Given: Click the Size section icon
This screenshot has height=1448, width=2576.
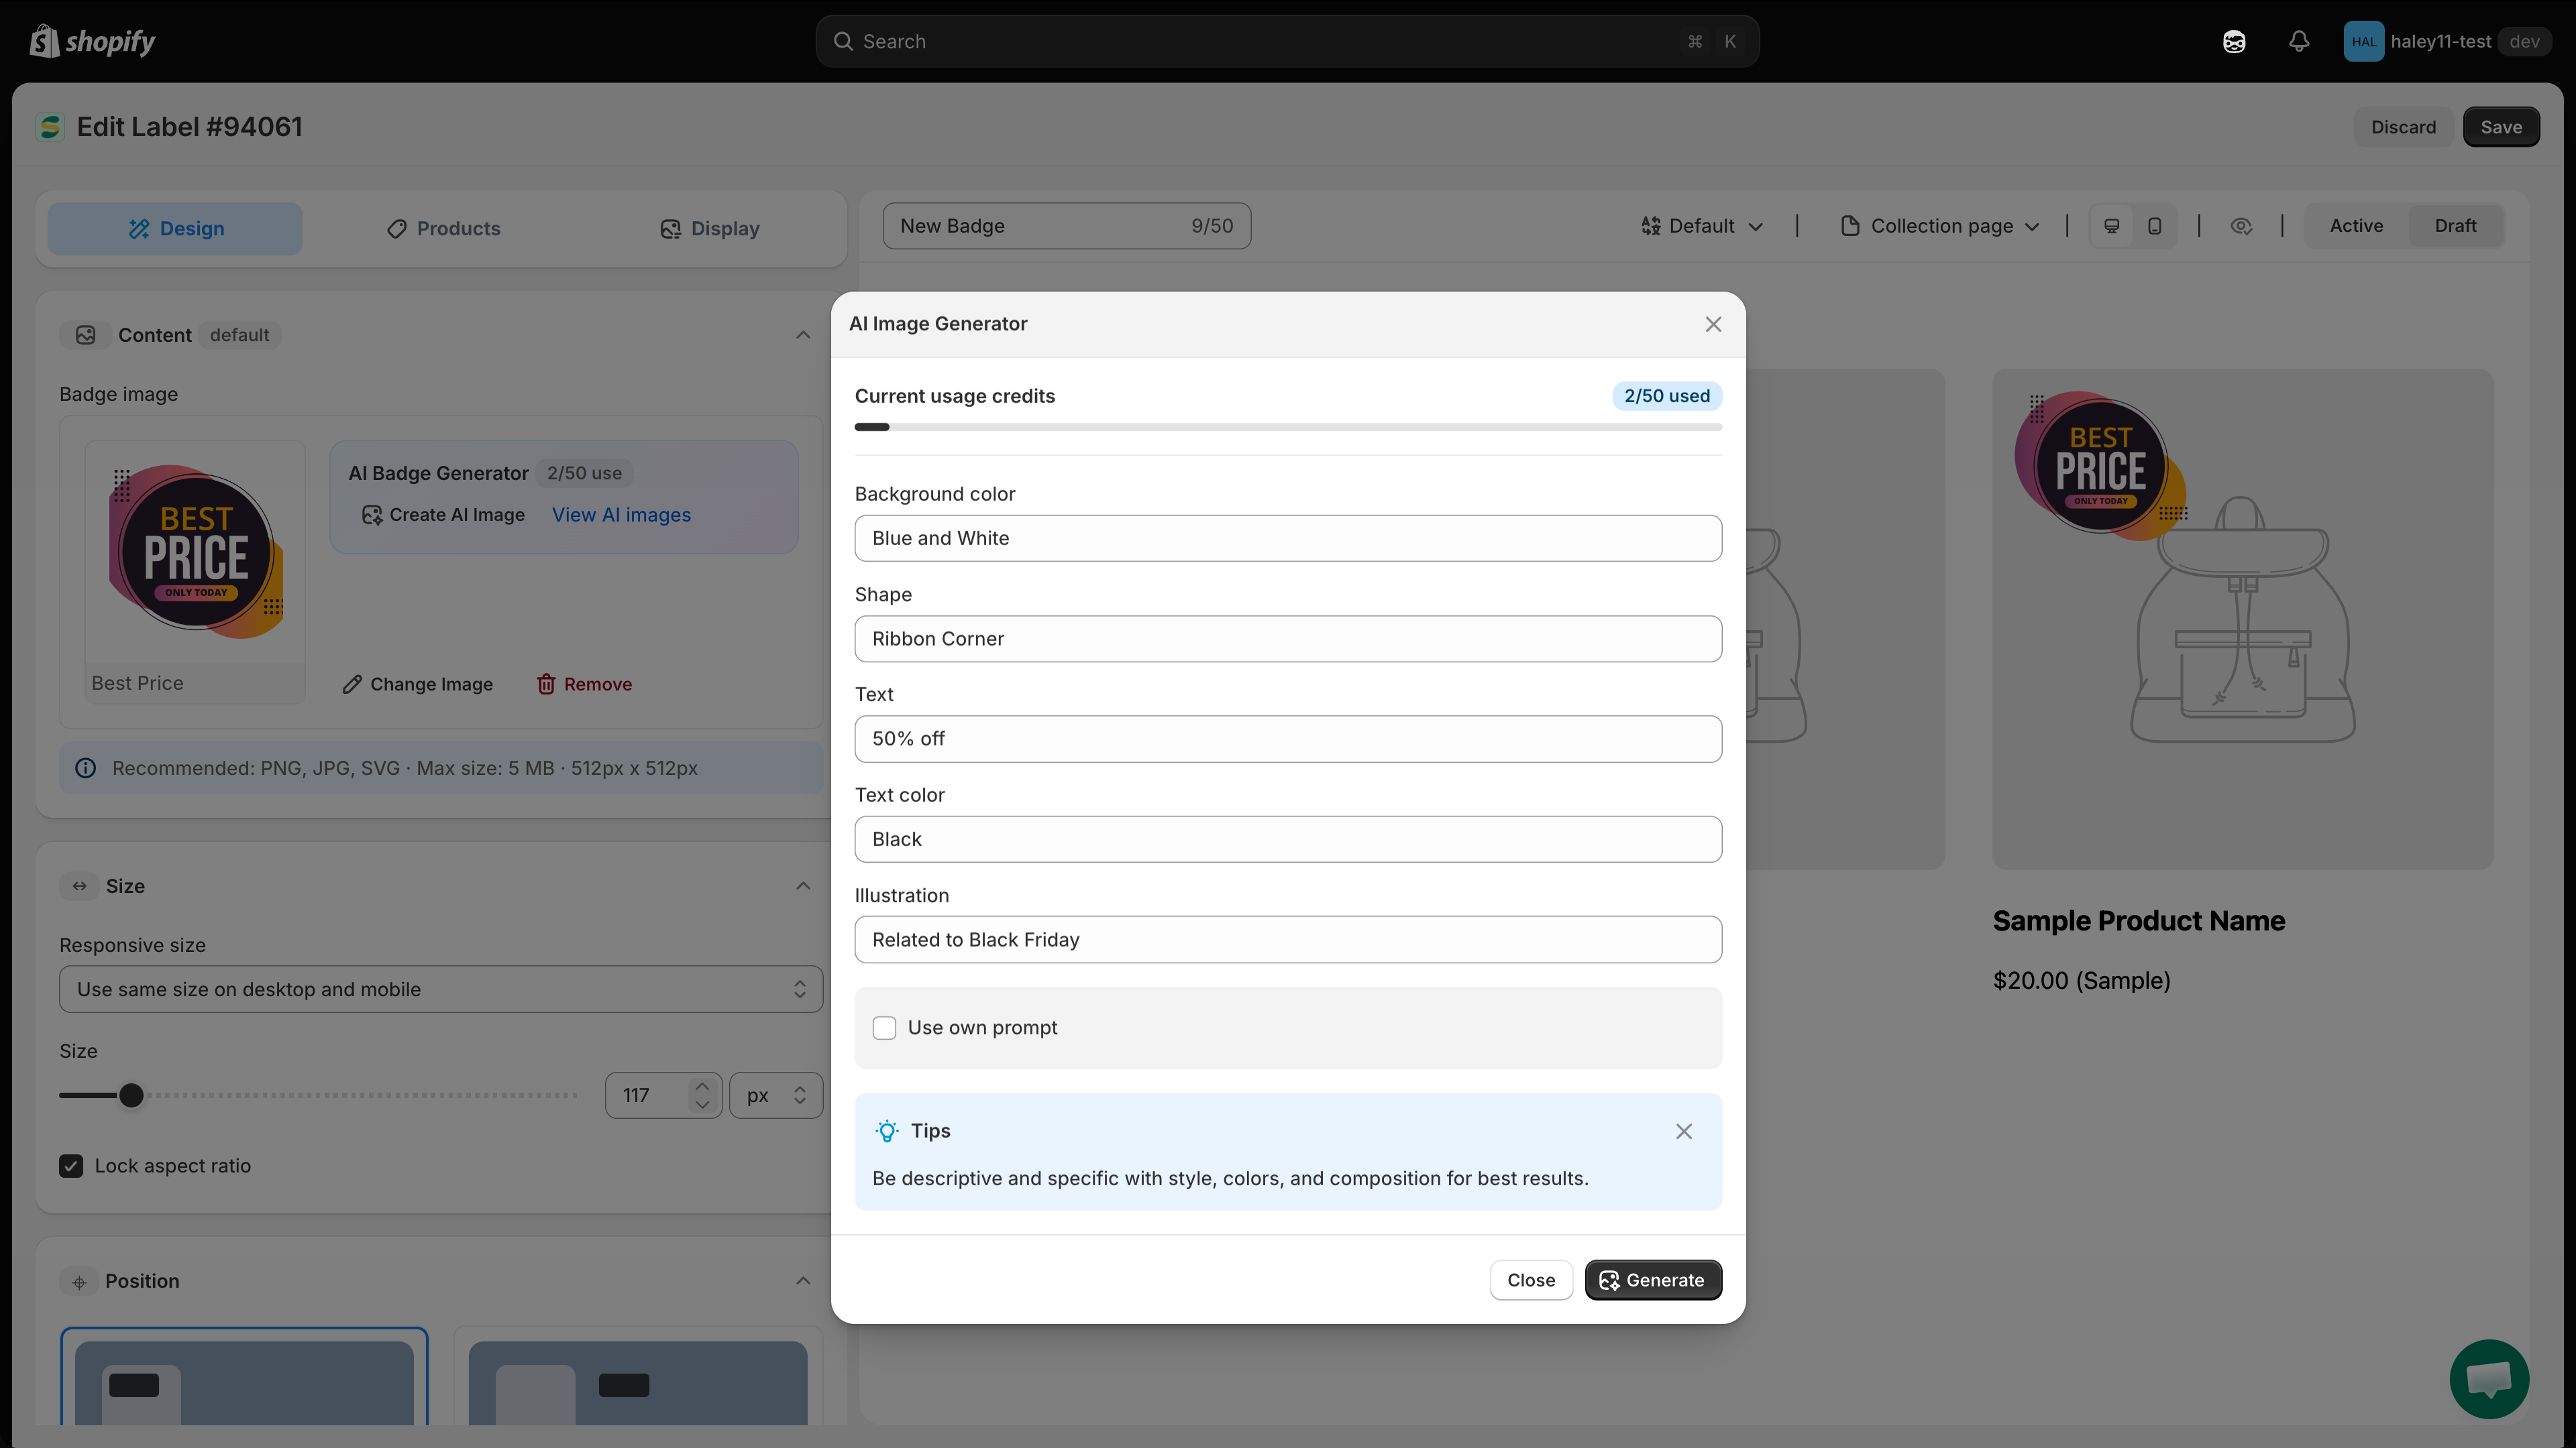Looking at the screenshot, I should 79,886.
